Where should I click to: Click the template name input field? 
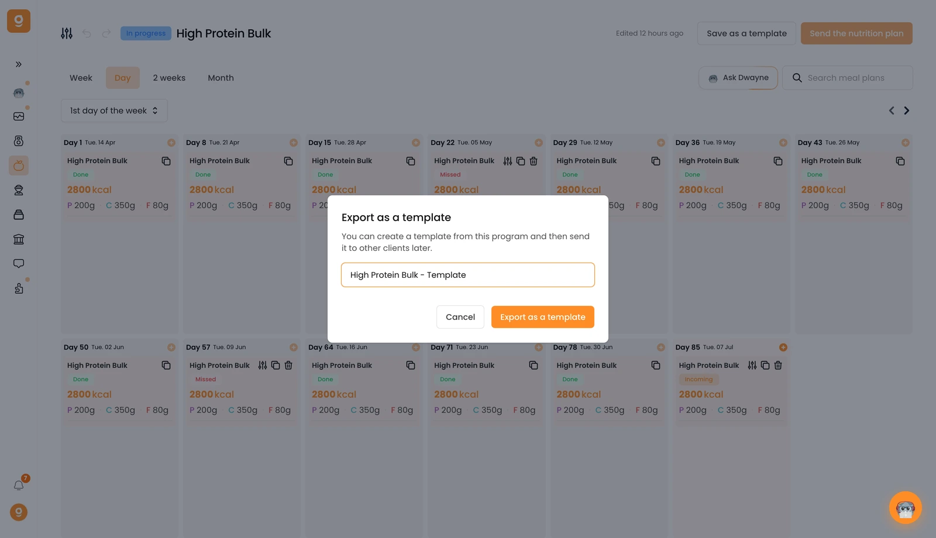(x=468, y=275)
